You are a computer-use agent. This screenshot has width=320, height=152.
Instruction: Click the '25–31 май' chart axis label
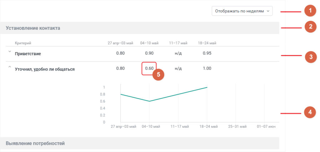236,127
